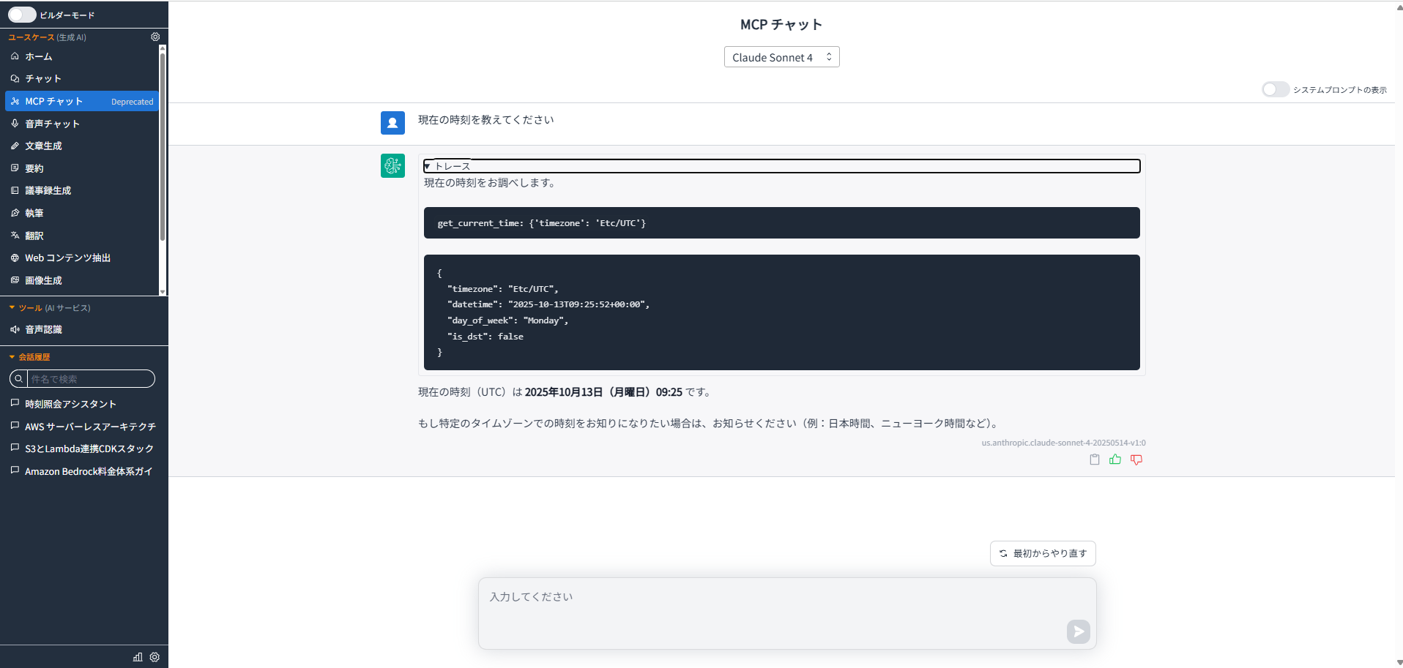Click the assistant avatar icon
The height and width of the screenshot is (668, 1403).
click(x=392, y=166)
